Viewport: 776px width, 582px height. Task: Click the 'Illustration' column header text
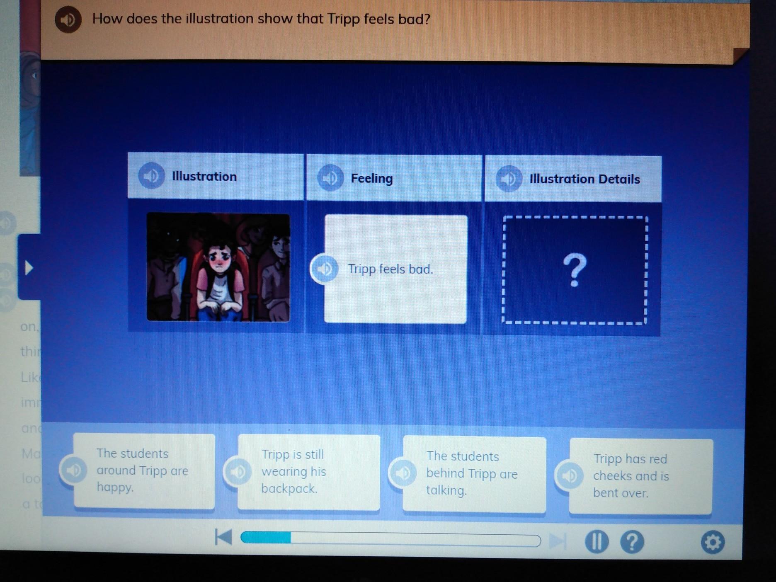(x=204, y=176)
